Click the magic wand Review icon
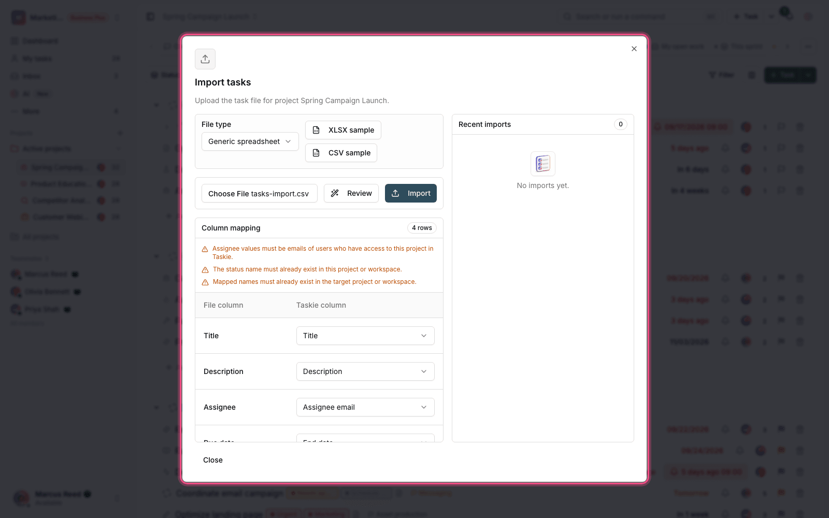 coord(335,193)
